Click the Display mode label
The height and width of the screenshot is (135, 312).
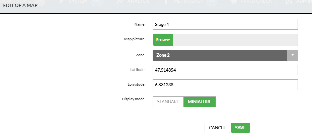click(x=133, y=99)
